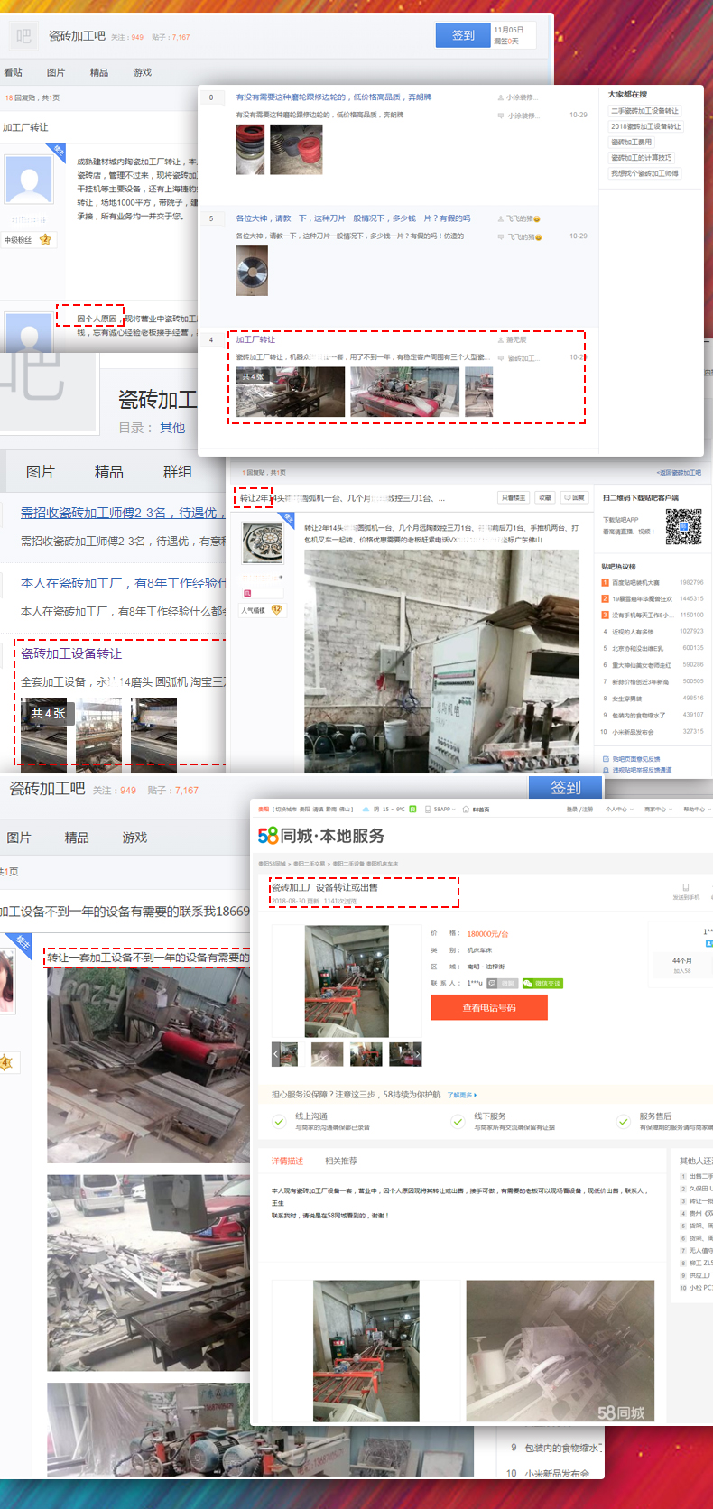This screenshot has height=1509, width=713.
Task: Search tag 2018瓷砖加工设备转让
Action: [646, 126]
